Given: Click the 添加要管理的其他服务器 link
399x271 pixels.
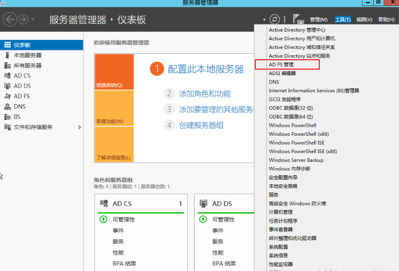Looking at the screenshot, I should pyautogui.click(x=216, y=110).
